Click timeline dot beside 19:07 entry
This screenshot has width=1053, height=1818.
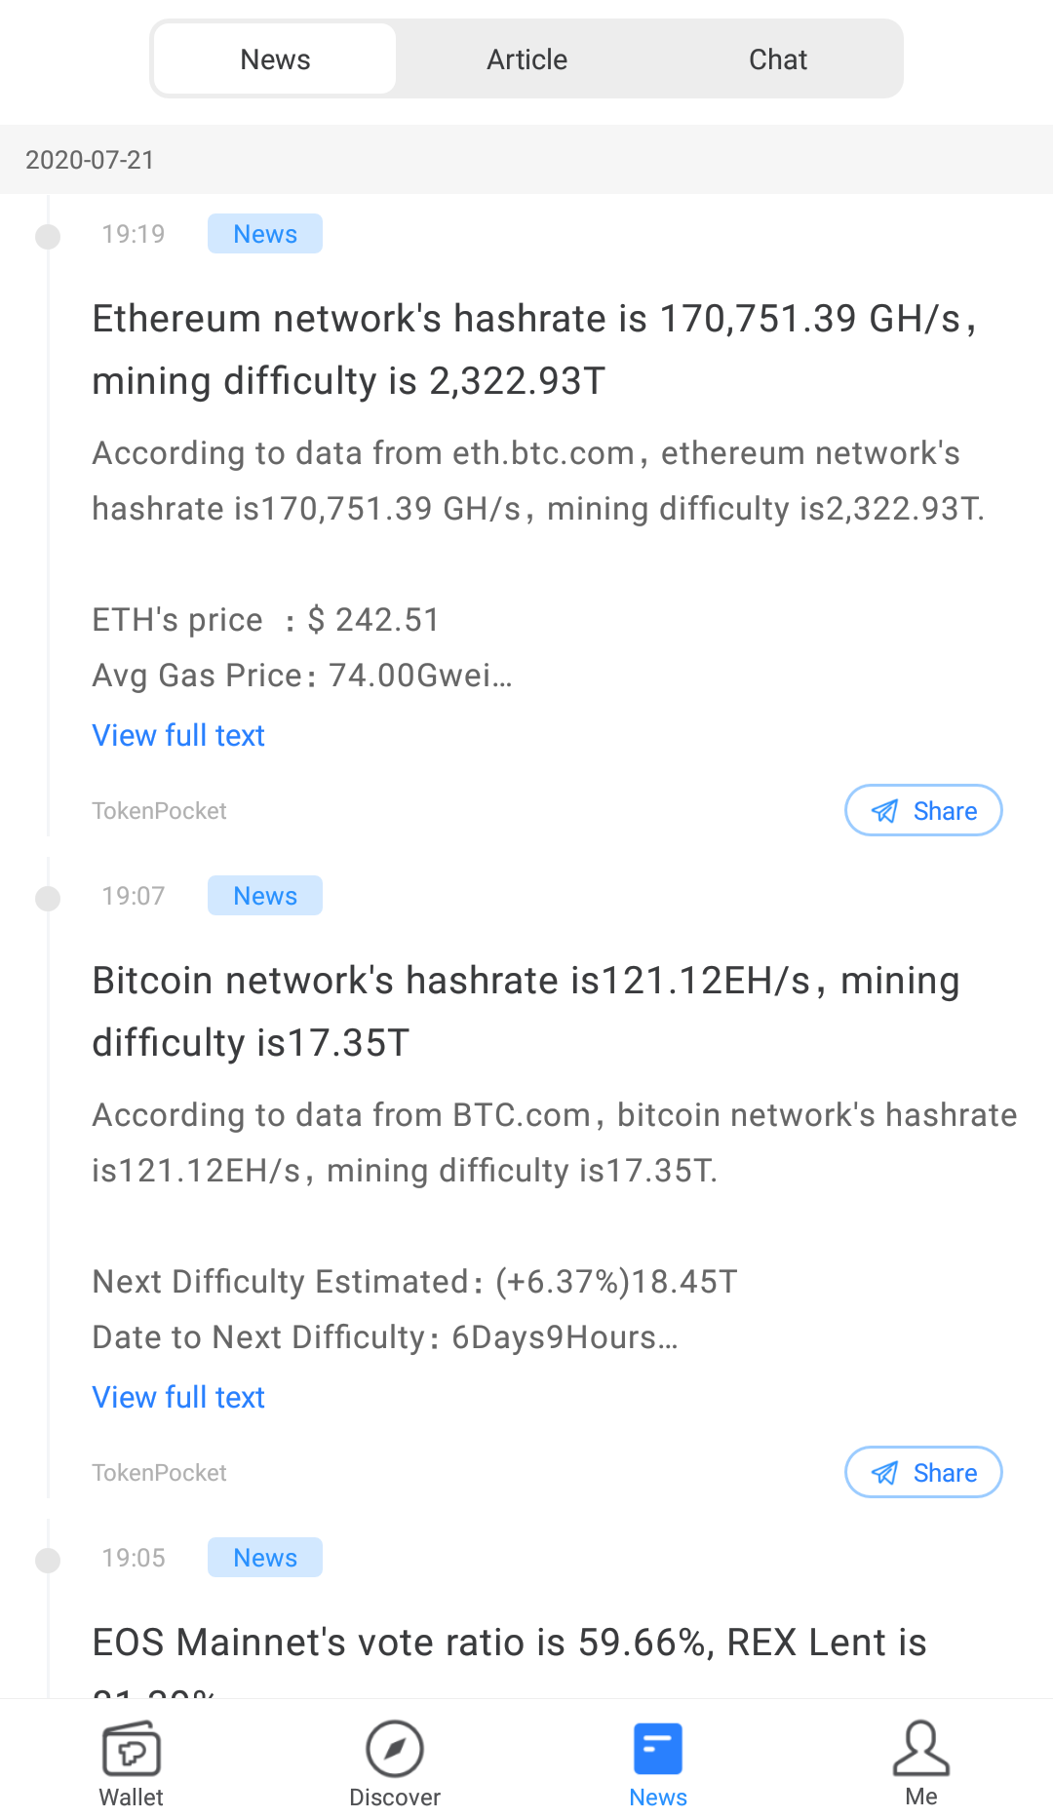tap(48, 898)
